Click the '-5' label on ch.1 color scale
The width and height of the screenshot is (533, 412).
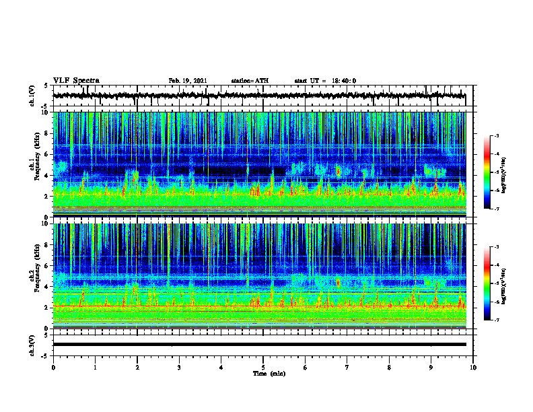click(x=496, y=172)
